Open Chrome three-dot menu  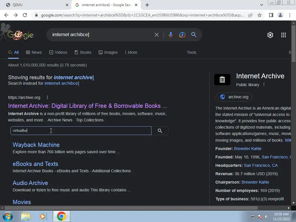coord(290,15)
